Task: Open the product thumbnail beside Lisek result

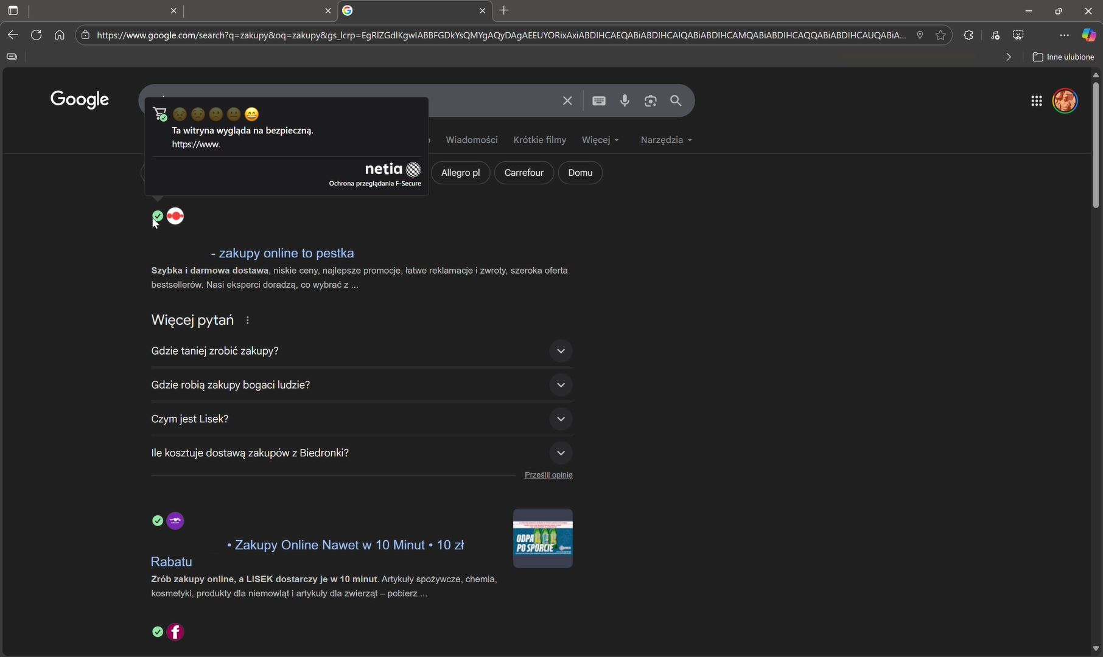Action: click(x=542, y=538)
